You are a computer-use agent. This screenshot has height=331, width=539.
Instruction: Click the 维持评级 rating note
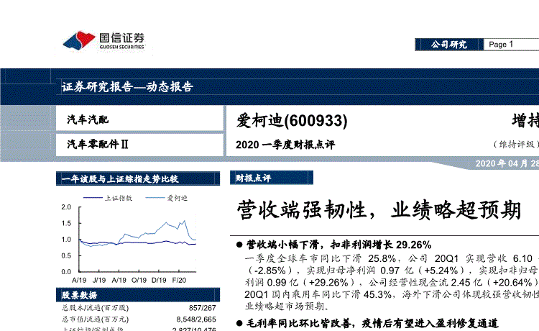pos(516,144)
